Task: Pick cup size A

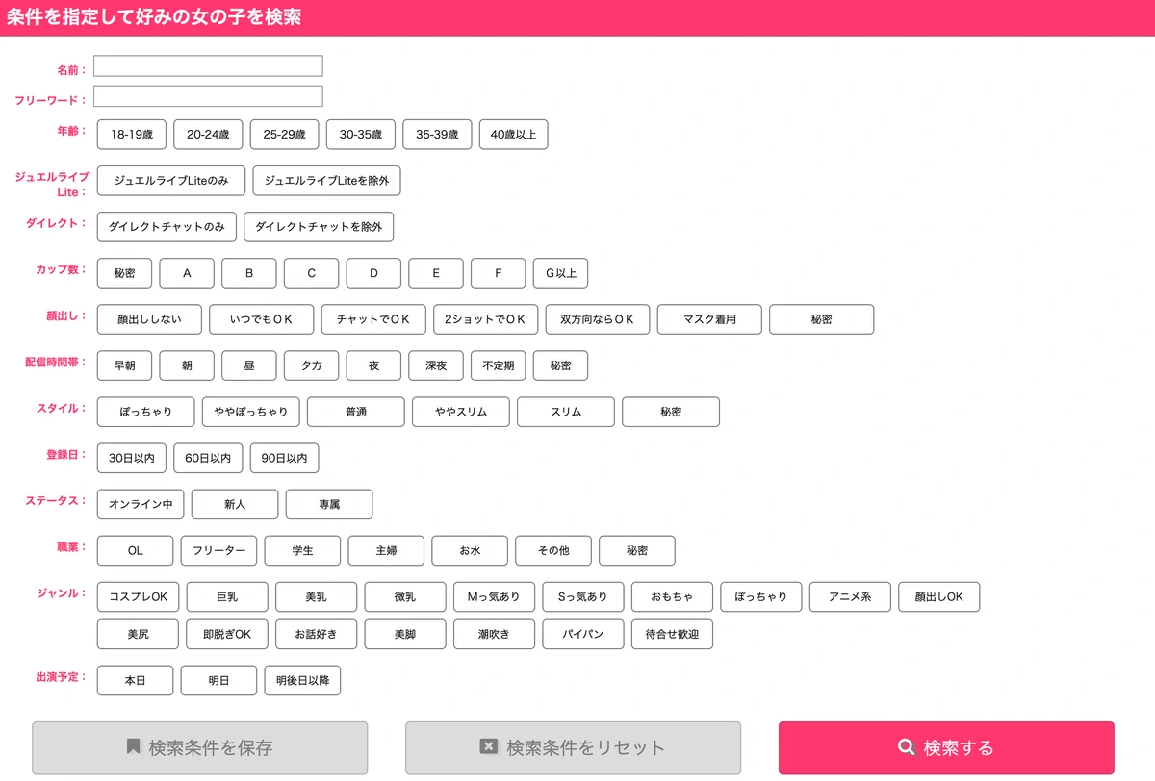Action: [x=187, y=273]
